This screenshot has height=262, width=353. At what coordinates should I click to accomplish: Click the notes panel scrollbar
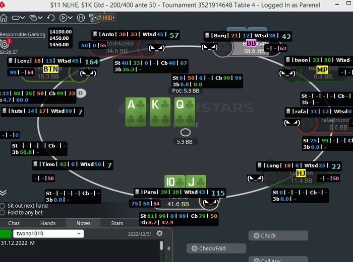tap(161, 245)
